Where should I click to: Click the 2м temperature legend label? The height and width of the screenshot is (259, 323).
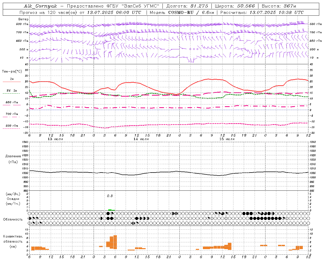[x=12, y=79]
